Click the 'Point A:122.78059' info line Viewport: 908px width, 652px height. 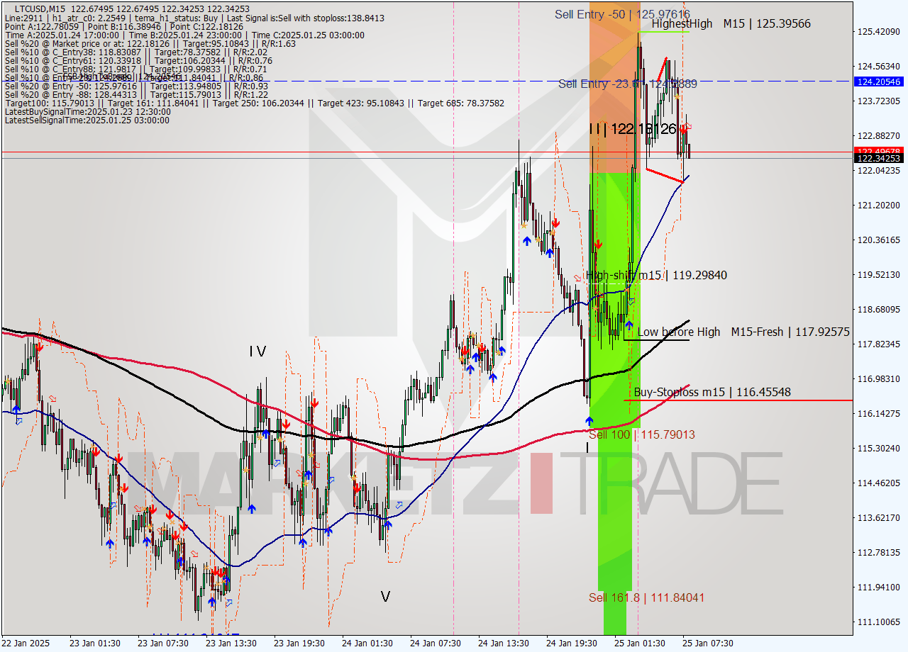coord(124,26)
